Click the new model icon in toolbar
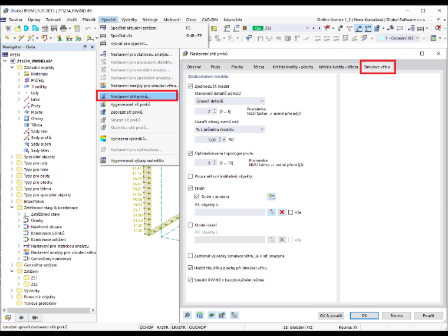The width and height of the screenshot is (448, 336). [8, 28]
